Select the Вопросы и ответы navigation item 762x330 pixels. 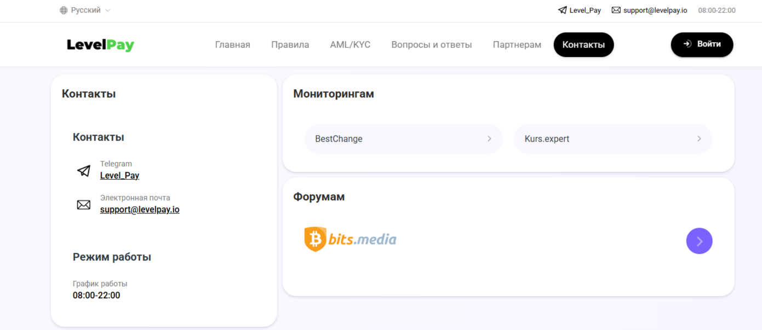tap(431, 44)
